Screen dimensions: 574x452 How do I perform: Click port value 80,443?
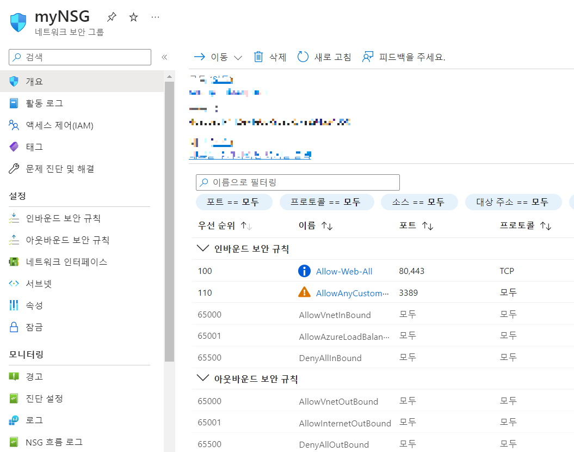click(411, 271)
